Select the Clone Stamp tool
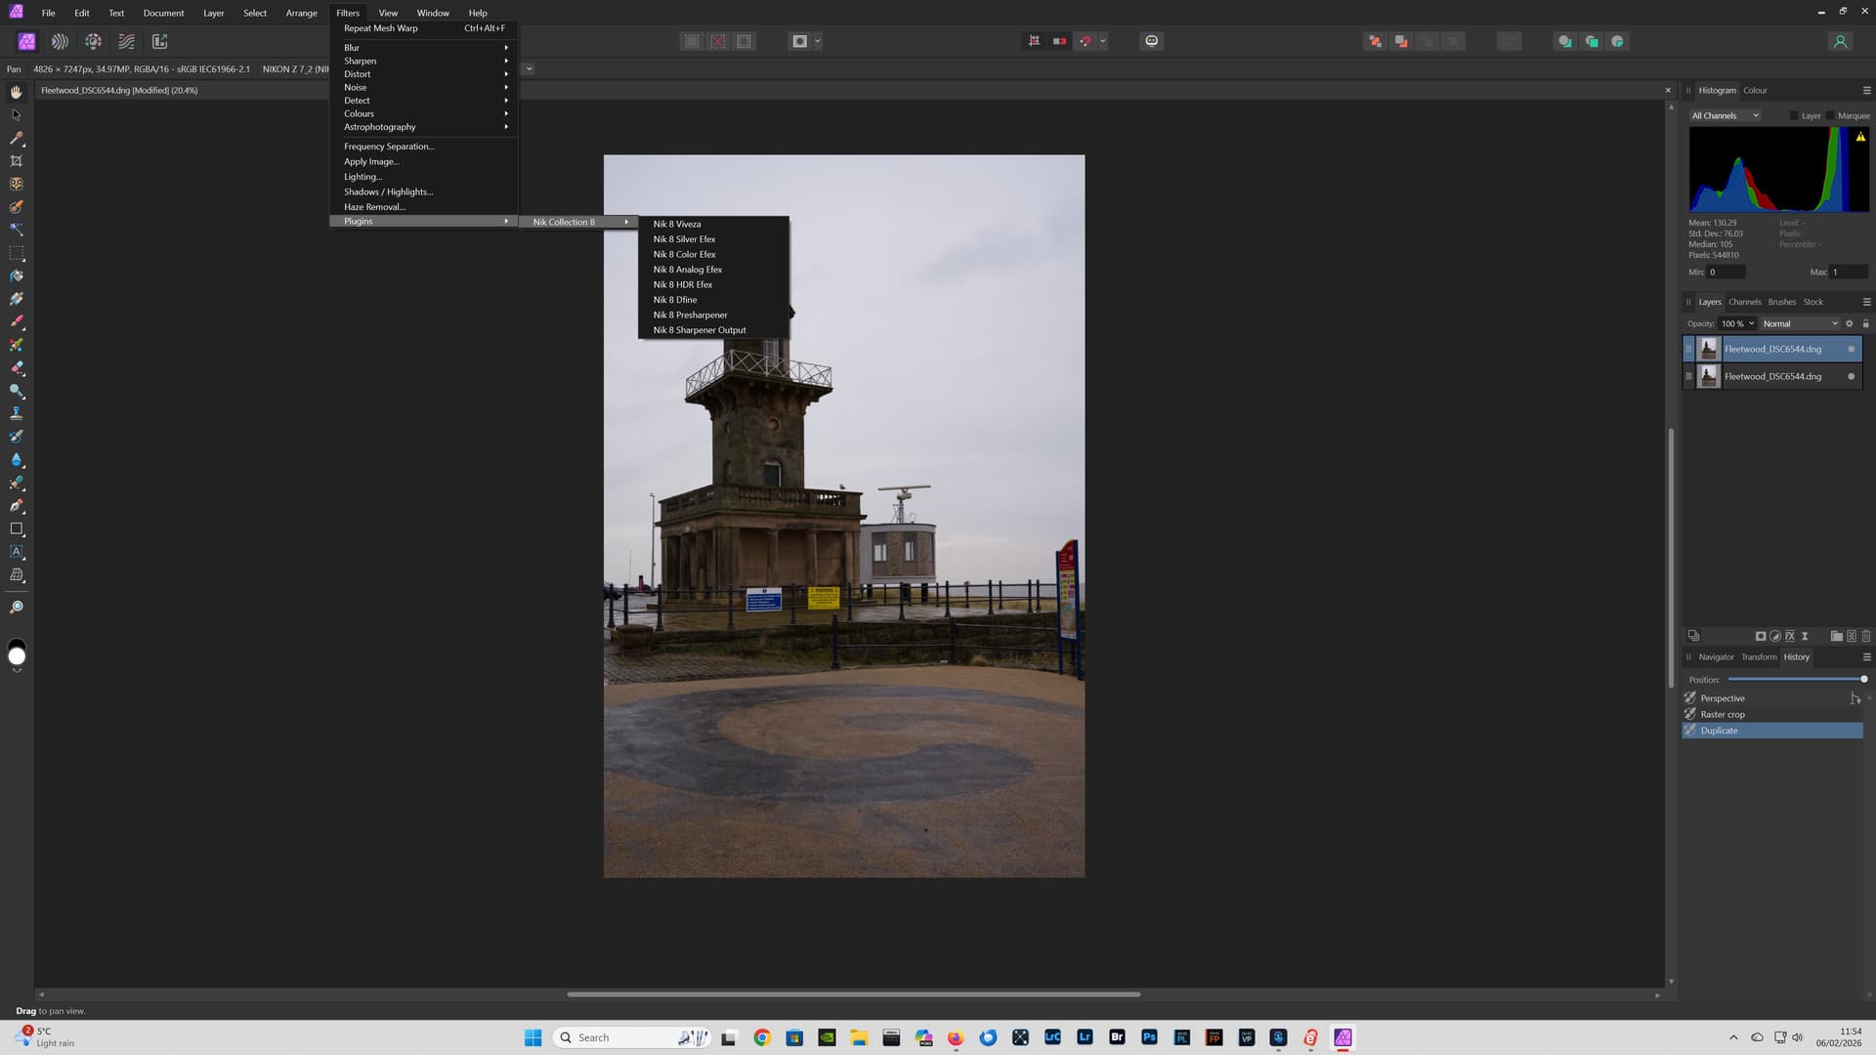 pyautogui.click(x=17, y=413)
